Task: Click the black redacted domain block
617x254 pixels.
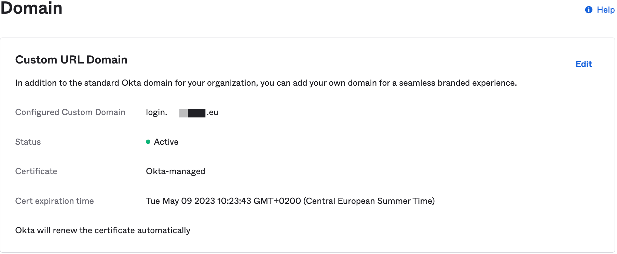Action: coord(196,113)
